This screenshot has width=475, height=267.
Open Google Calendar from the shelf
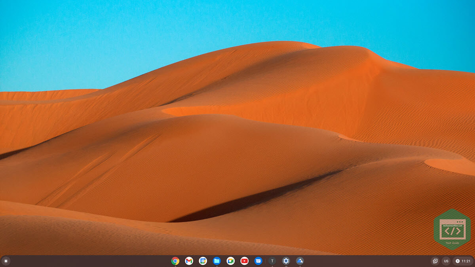(203, 261)
